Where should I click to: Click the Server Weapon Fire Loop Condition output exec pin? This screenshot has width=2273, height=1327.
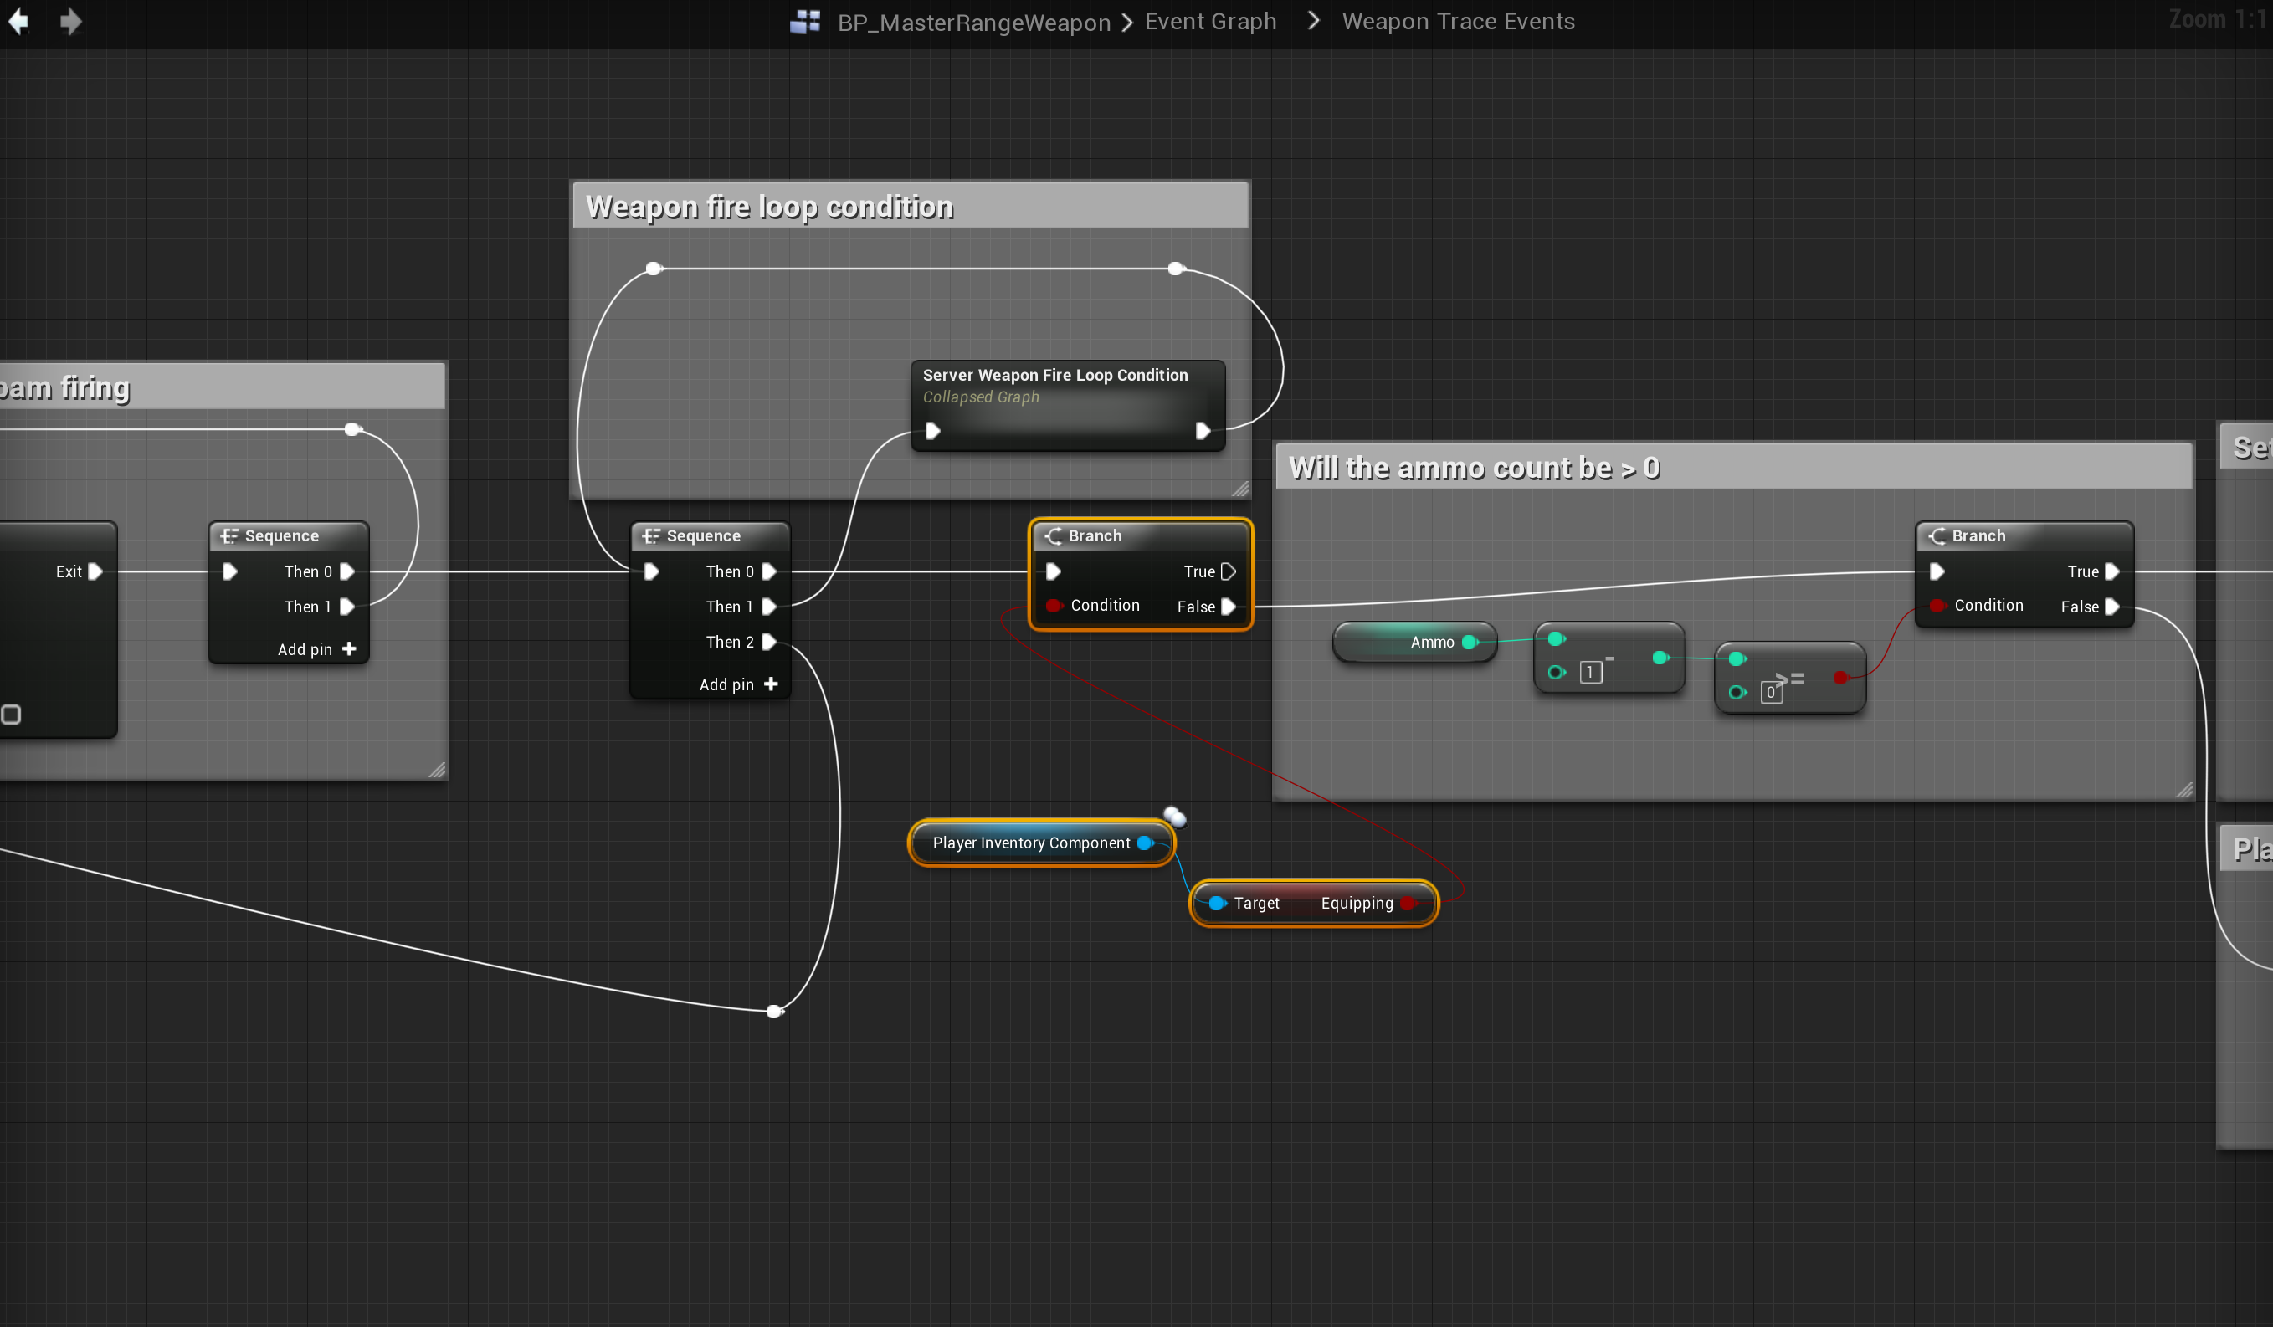[1203, 431]
